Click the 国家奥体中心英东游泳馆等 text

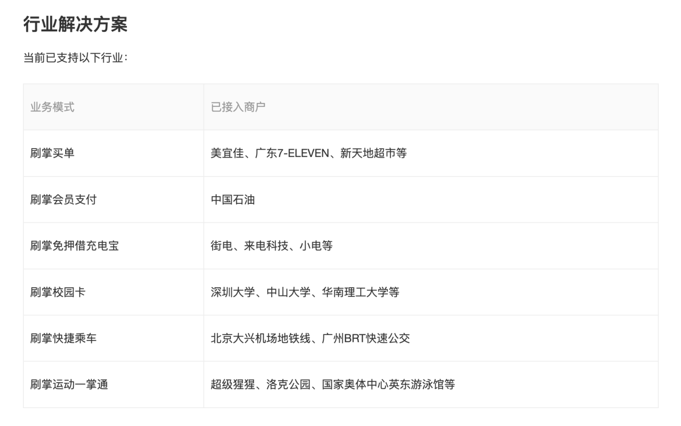(388, 384)
